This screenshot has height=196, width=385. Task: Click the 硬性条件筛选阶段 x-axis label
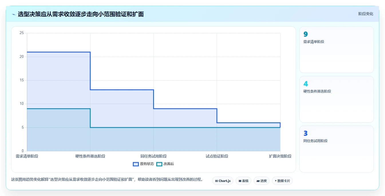point(90,156)
